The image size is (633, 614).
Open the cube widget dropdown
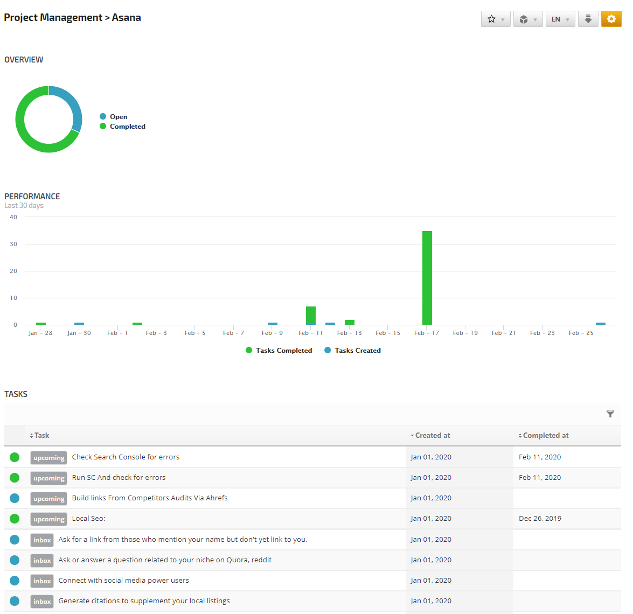527,19
